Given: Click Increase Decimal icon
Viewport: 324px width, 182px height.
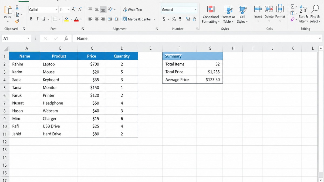Looking at the screenshot, I should pos(188,19).
